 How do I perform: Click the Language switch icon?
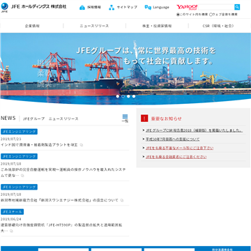(148, 7)
